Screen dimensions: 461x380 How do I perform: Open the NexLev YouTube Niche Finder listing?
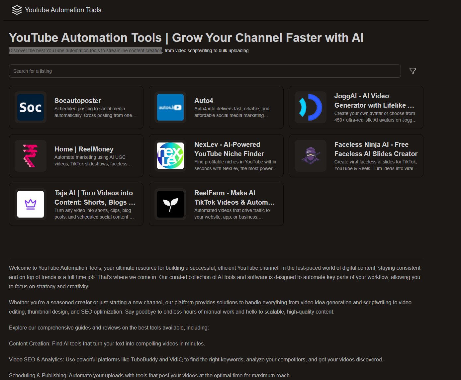[229, 149]
